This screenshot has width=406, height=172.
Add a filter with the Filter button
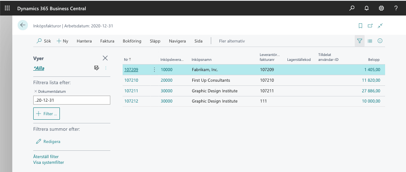pos(47,114)
